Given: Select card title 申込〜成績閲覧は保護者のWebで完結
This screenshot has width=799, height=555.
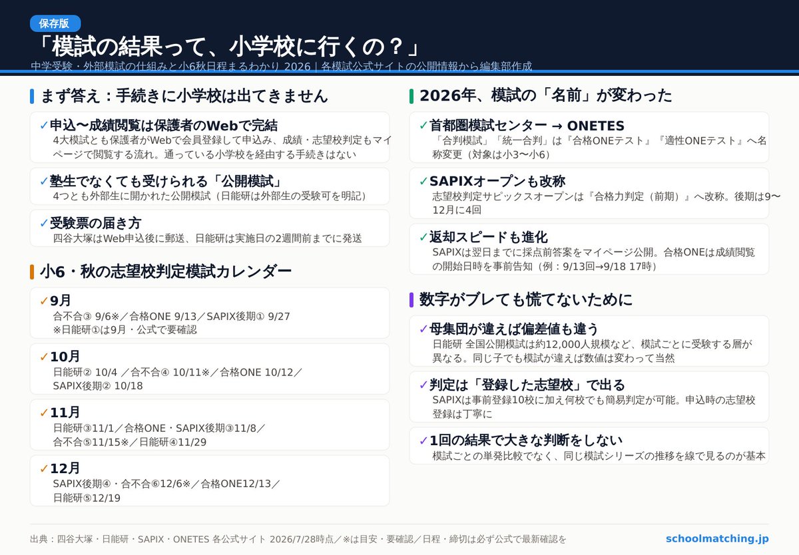Looking at the screenshot, I should pos(164,126).
